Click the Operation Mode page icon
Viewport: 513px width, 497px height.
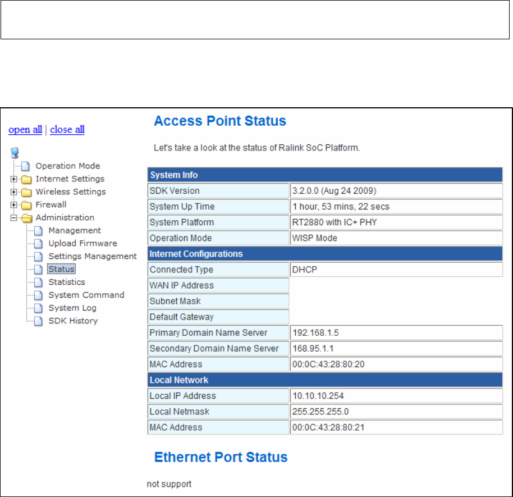[25, 166]
